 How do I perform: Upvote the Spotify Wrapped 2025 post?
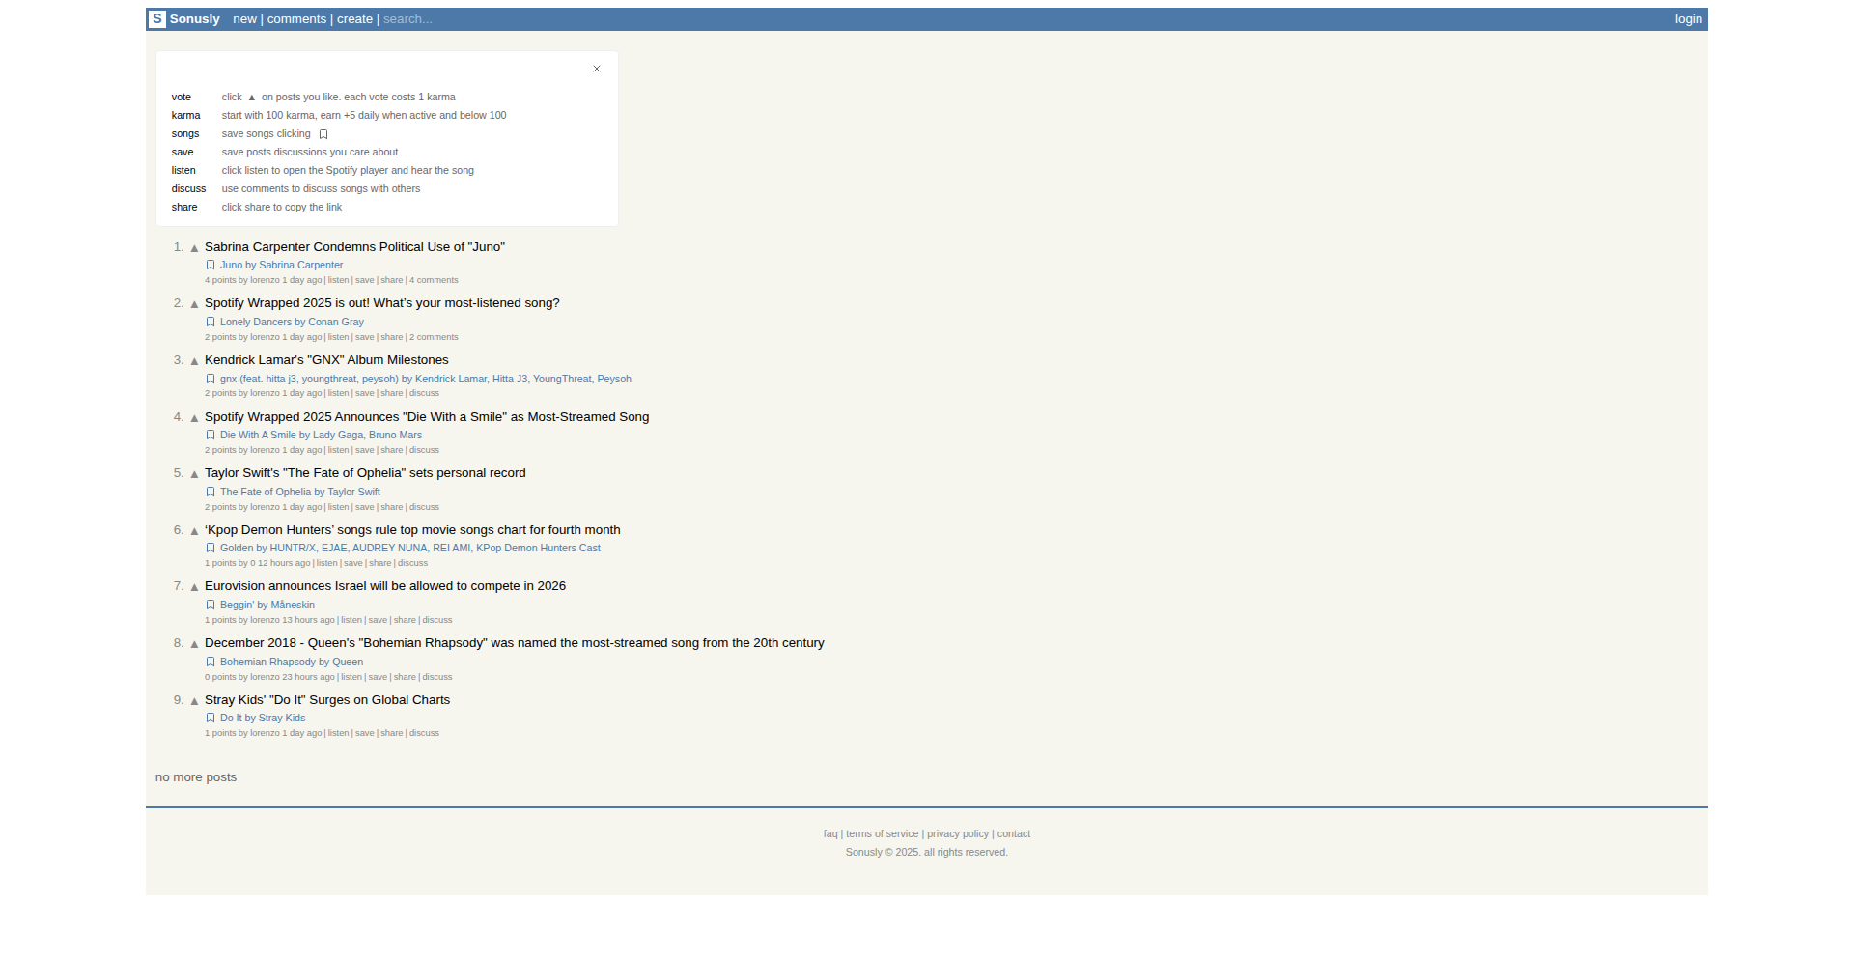[x=194, y=304]
